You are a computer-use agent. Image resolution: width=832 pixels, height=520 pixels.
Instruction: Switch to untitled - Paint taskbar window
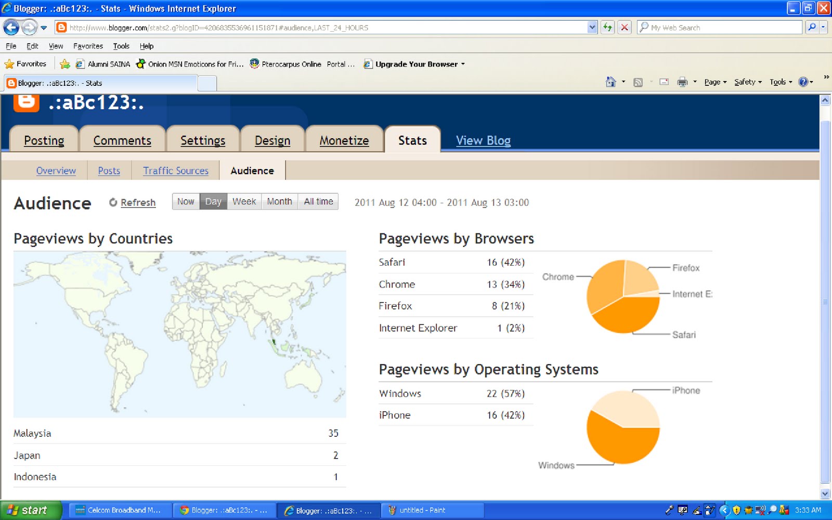433,510
